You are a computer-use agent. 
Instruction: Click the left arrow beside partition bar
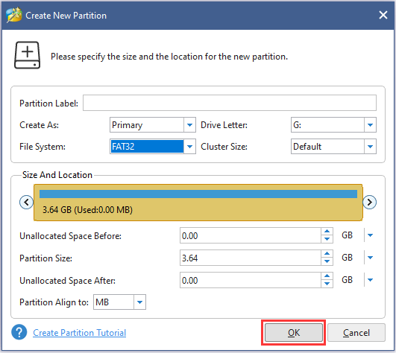pos(26,203)
